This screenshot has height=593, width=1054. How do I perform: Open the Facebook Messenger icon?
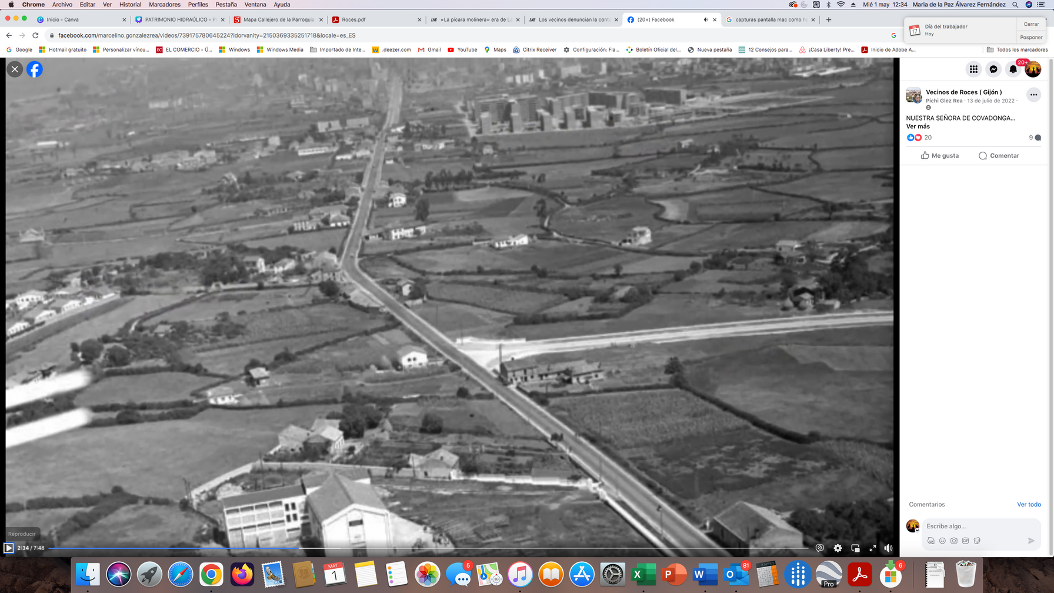(993, 69)
